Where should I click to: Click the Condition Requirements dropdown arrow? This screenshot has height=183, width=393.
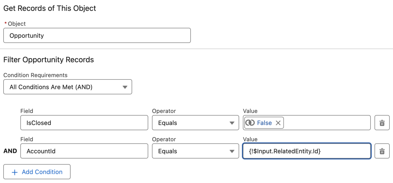(x=125, y=87)
